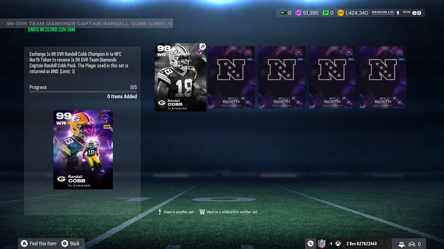
Task: Click the '0/5' progress count
Action: 133,87
